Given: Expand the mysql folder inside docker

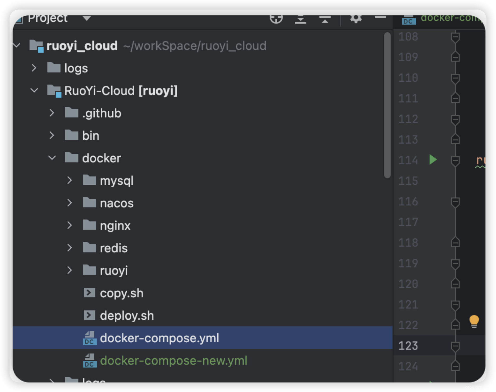Looking at the screenshot, I should (70, 180).
